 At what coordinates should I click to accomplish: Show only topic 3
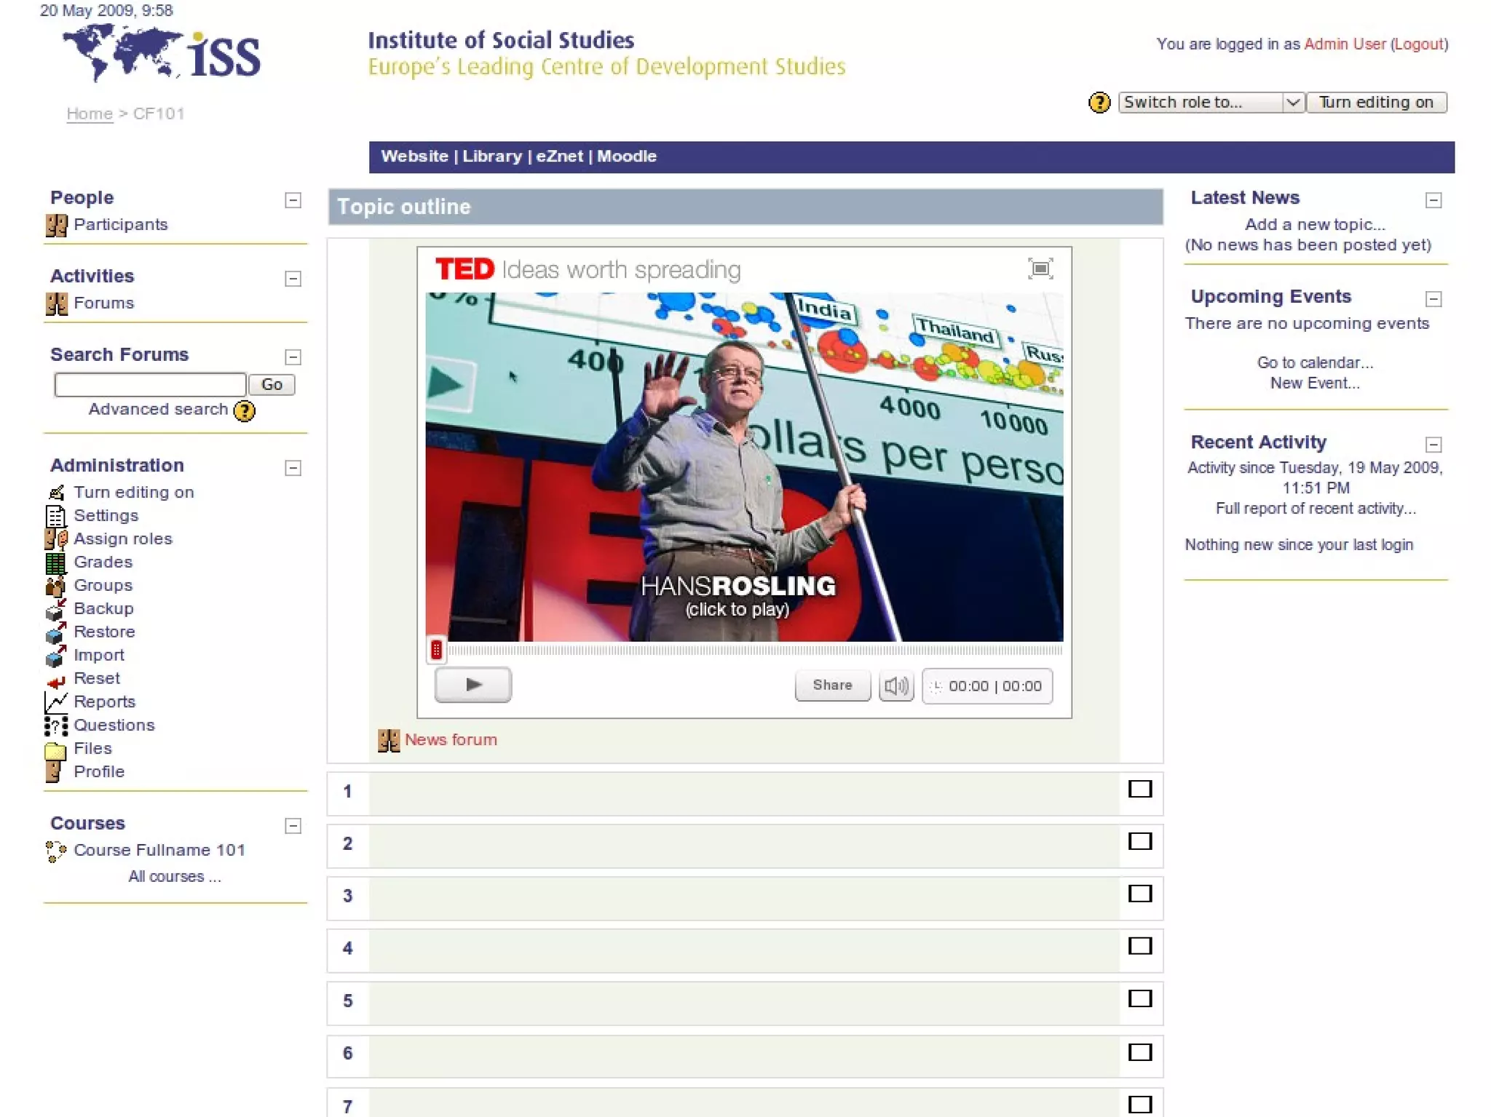(1140, 894)
